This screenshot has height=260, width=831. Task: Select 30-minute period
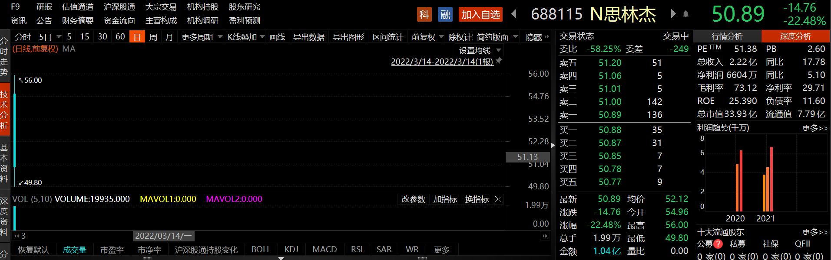click(x=103, y=37)
